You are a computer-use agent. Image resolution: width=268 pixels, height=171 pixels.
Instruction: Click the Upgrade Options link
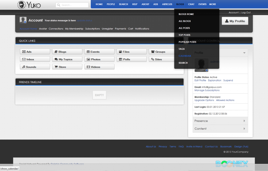[x=204, y=100]
